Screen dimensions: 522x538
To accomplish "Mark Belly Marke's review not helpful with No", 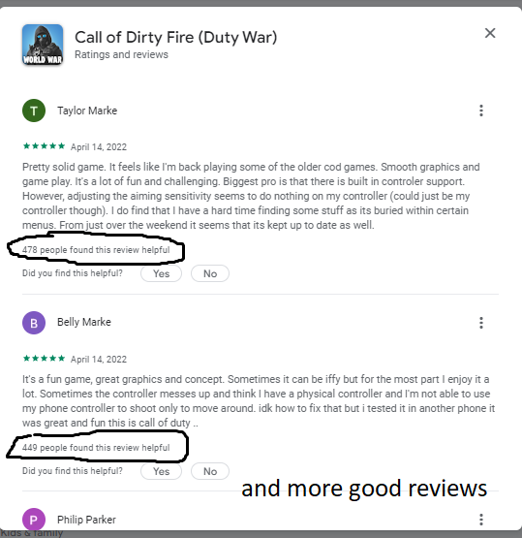I will coord(210,471).
